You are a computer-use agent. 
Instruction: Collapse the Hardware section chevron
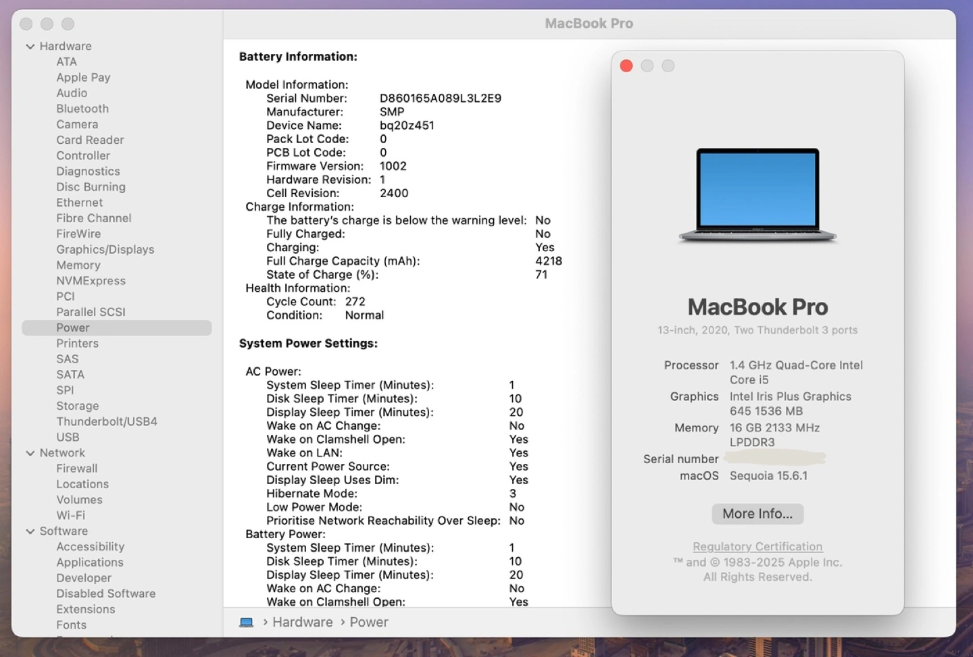point(30,47)
